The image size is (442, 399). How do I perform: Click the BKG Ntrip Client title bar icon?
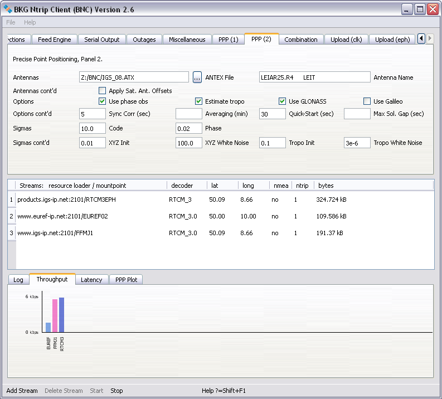pyautogui.click(x=8, y=9)
